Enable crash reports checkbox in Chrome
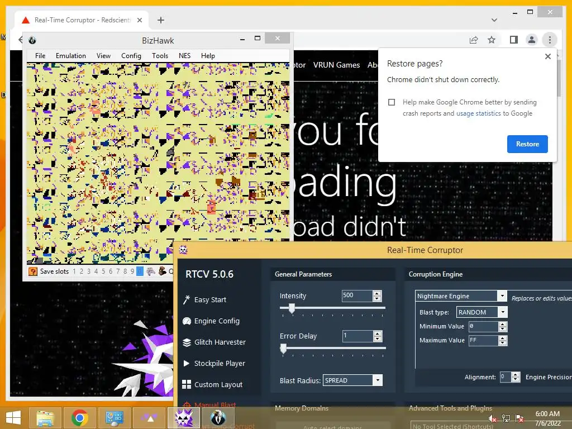 392,102
